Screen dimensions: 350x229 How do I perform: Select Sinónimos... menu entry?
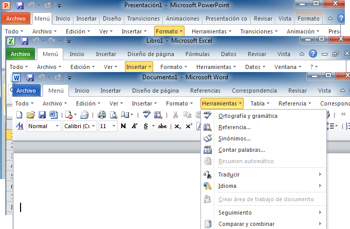click(263, 138)
